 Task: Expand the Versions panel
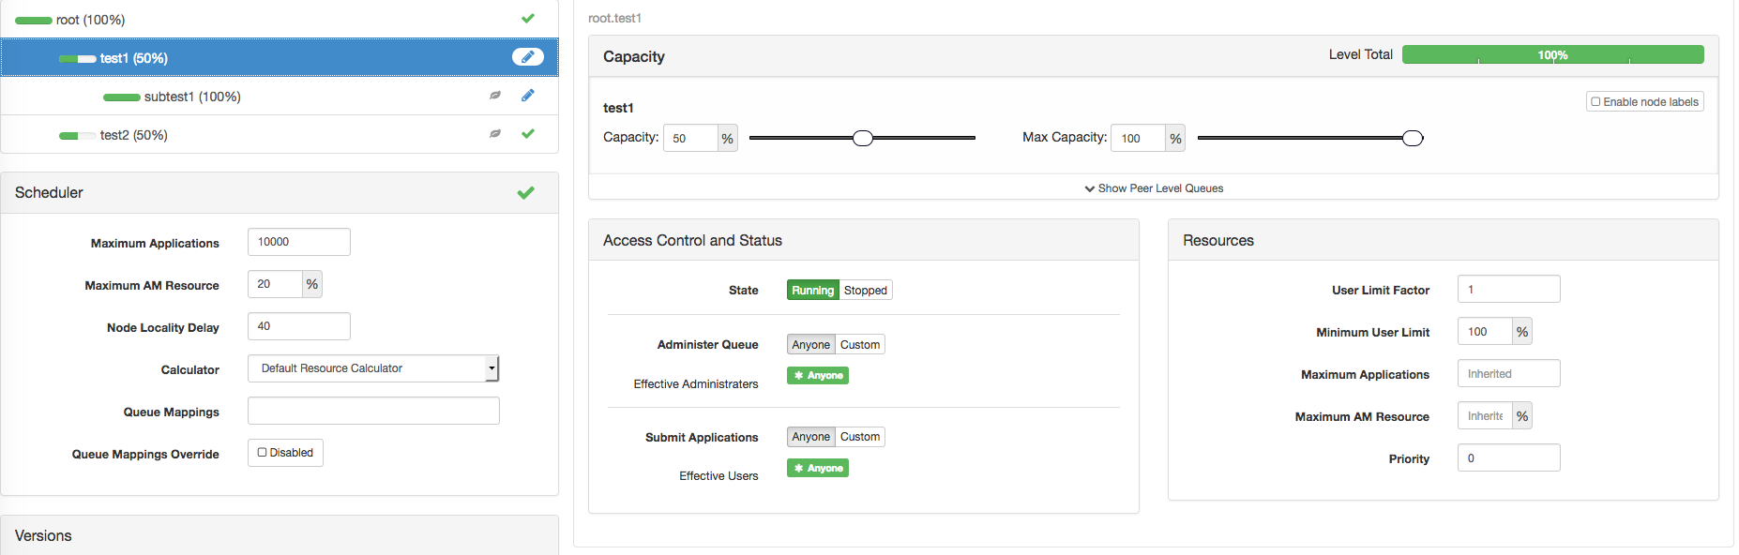[x=43, y=535]
